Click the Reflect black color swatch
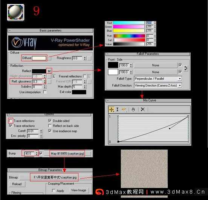This screenshot has width=208, height=200. click(x=39, y=71)
